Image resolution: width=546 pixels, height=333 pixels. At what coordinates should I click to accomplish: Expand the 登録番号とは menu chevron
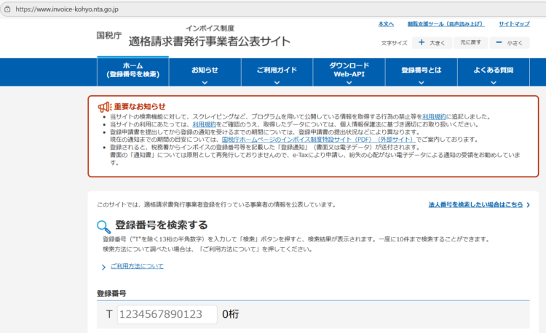422,83
